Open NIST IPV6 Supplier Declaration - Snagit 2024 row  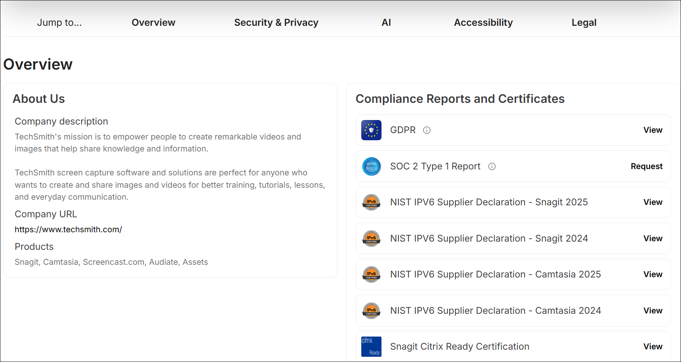tap(489, 239)
